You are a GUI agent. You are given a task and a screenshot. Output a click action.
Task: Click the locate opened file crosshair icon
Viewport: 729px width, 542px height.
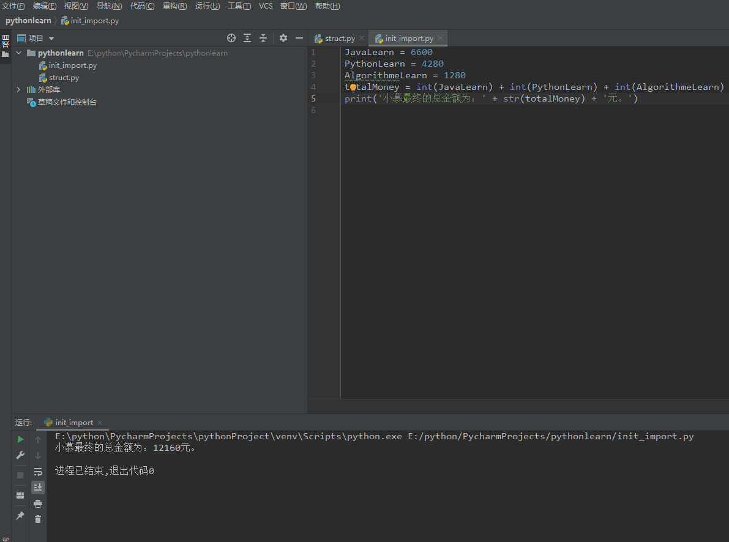231,38
